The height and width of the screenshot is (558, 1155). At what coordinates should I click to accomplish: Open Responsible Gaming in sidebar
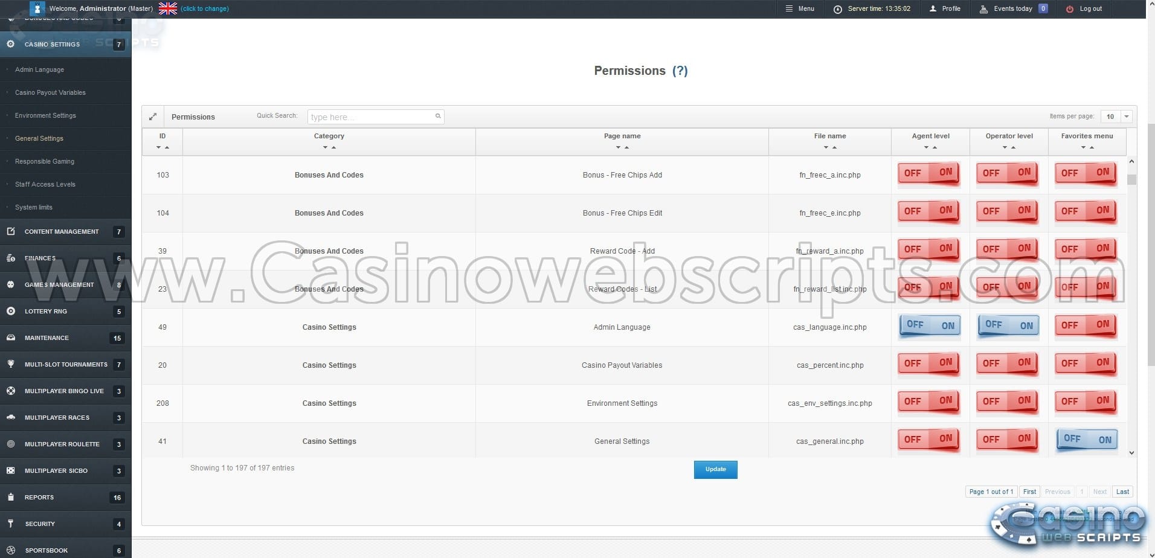point(65,161)
